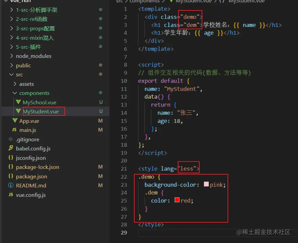Screen dimensions: 298x243
Task: Click the "demo" class value on line 2
Action: coord(190,17)
